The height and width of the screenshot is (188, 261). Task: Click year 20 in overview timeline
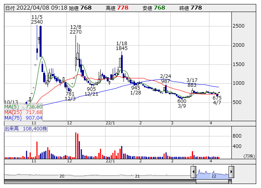[62, 176]
